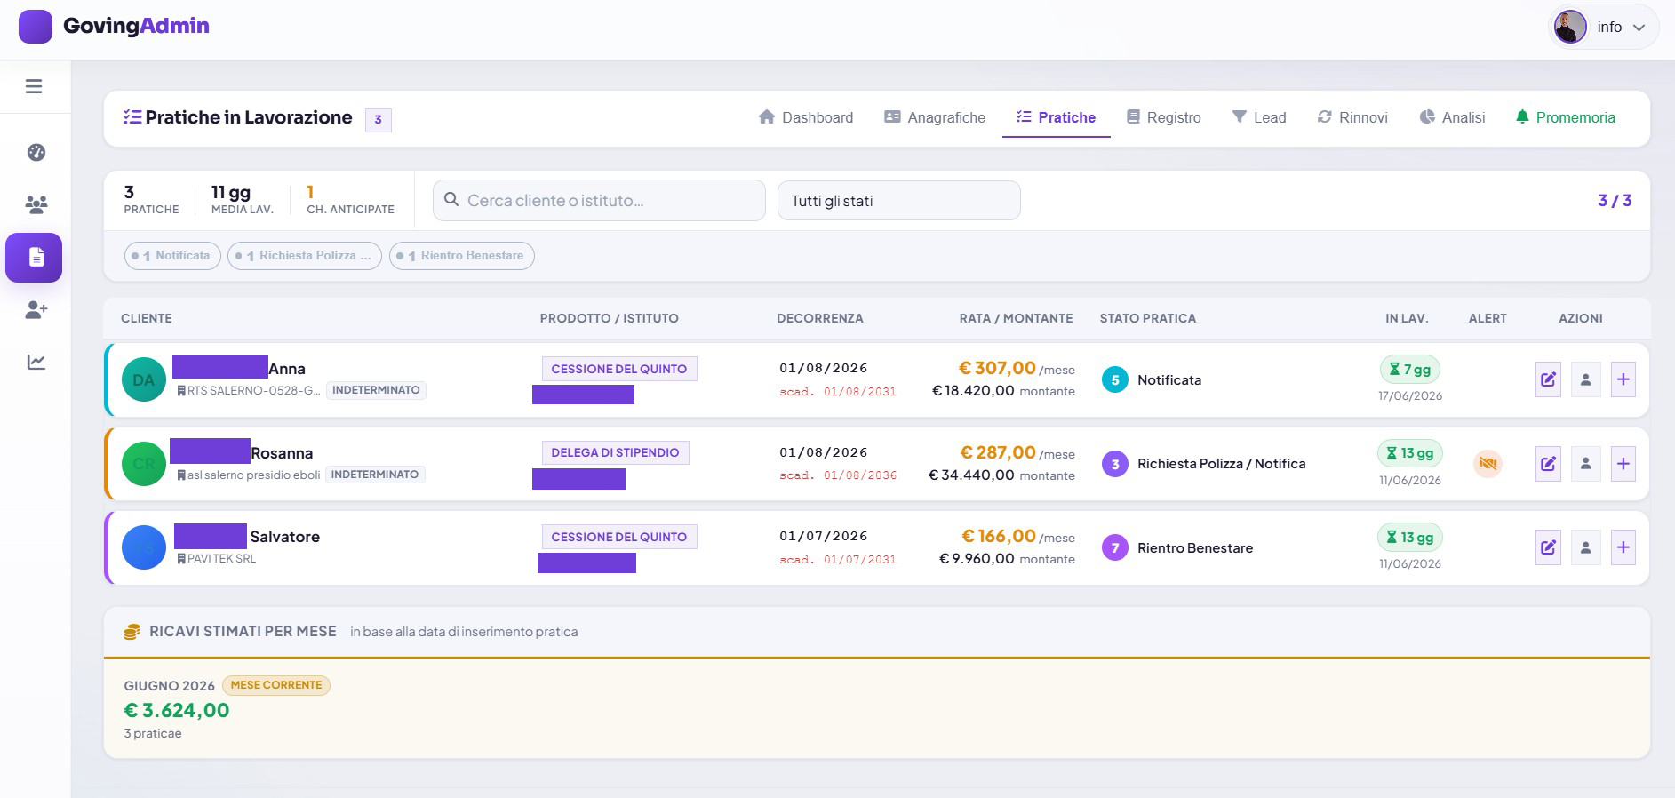Click the orange alert icon for Rosanna
Screen dimensions: 1675x798
[1488, 463]
